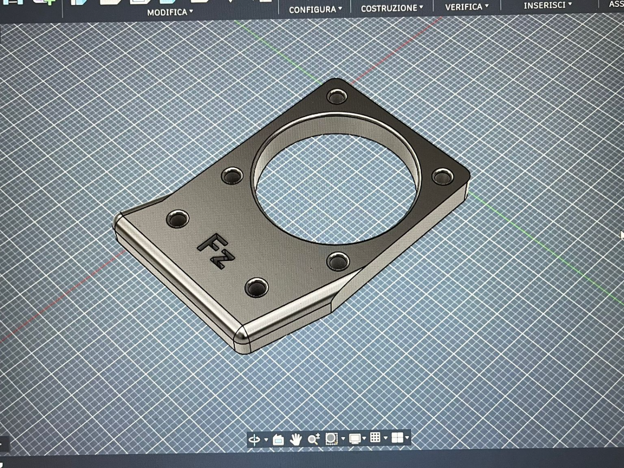This screenshot has width=624, height=468.
Task: Open Grid and Snaps settings icon
Action: click(376, 438)
